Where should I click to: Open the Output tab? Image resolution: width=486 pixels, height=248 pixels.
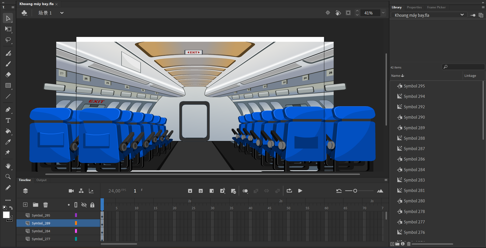pyautogui.click(x=41, y=180)
